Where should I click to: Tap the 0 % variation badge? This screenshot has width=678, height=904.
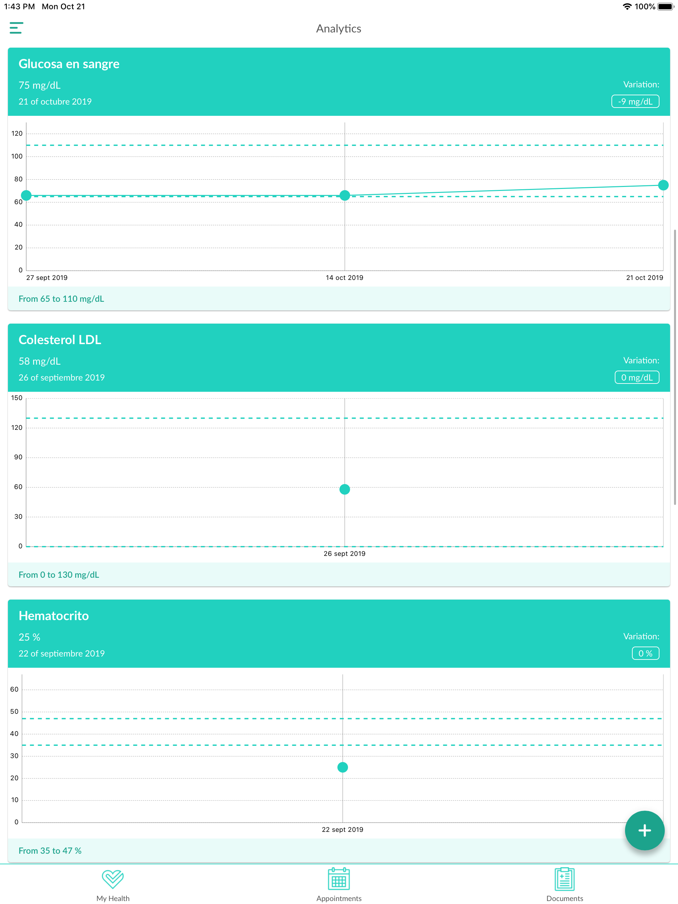point(645,653)
